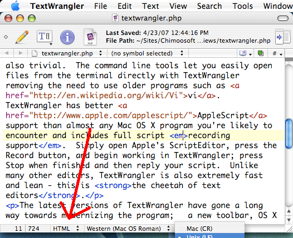Click the opening <strong> tag
293x238 pixels.
pos(113,185)
